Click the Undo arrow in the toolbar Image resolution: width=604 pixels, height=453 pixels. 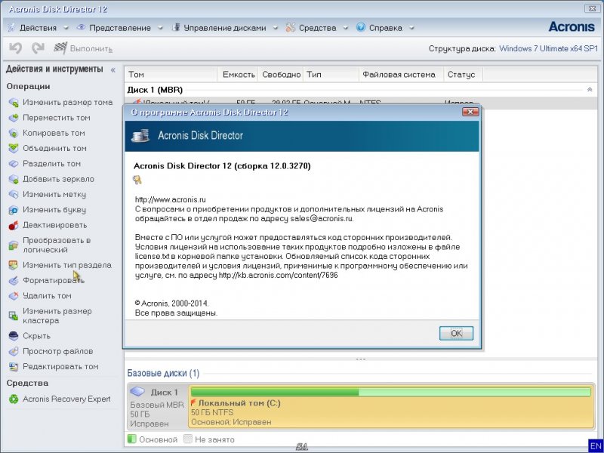[15, 48]
